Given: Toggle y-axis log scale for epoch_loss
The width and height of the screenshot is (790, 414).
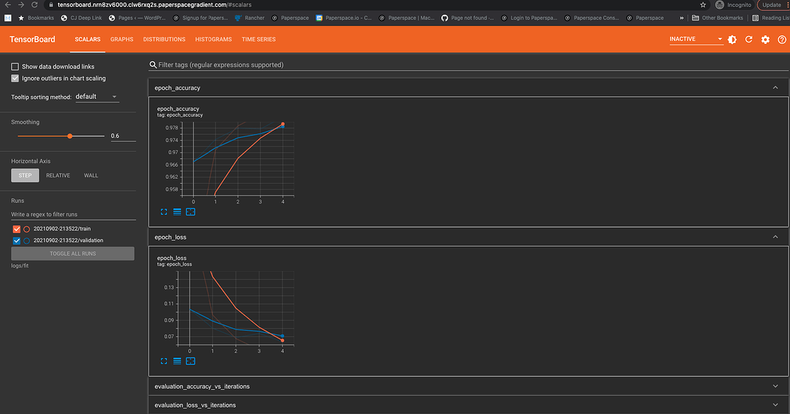Looking at the screenshot, I should pyautogui.click(x=177, y=361).
